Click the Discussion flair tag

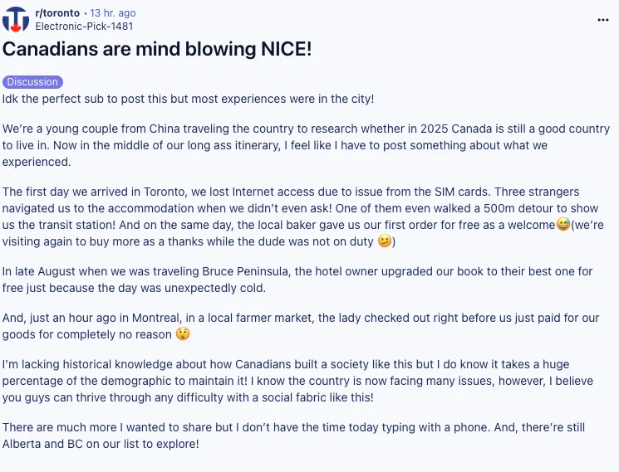coord(32,82)
